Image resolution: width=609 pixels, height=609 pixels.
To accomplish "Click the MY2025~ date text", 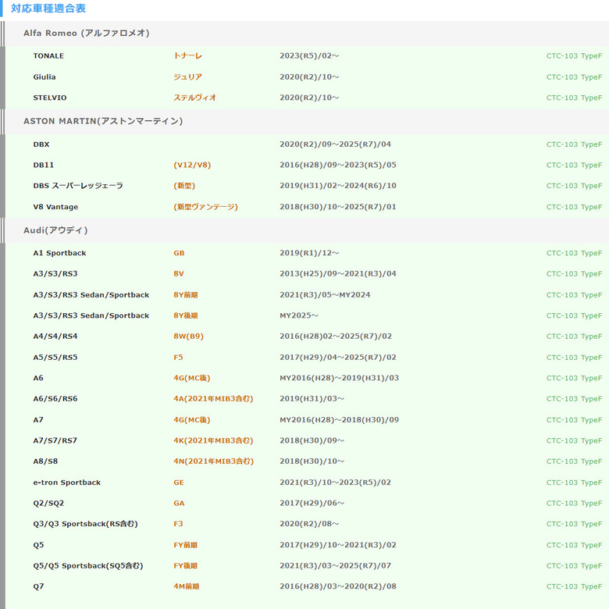I will point(299,315).
